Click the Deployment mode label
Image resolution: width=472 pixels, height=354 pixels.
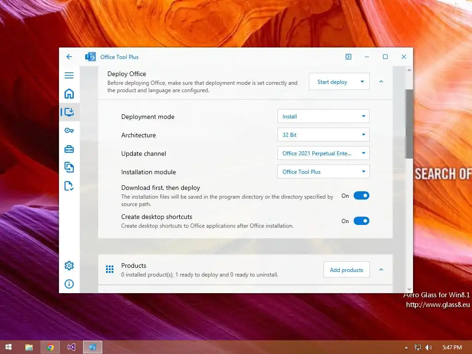[x=148, y=117]
